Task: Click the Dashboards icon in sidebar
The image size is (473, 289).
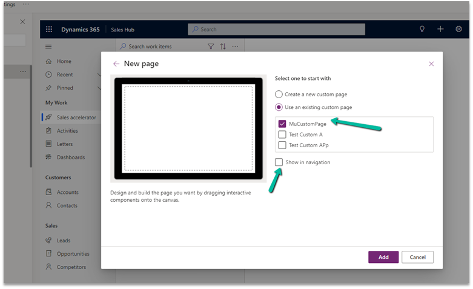Action: click(48, 157)
